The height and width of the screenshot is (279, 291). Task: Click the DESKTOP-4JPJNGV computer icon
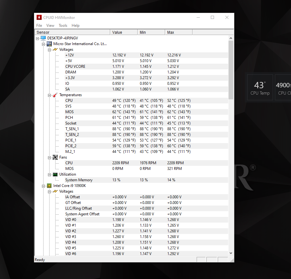click(43, 38)
